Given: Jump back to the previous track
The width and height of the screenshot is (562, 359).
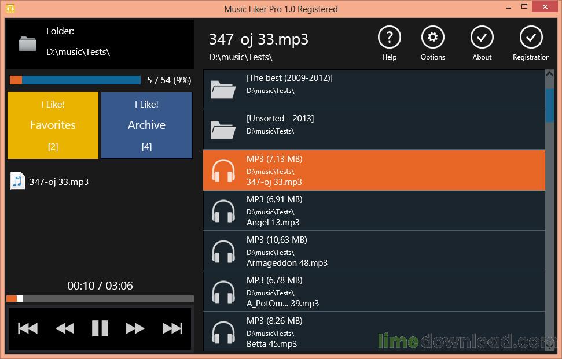Looking at the screenshot, I should (x=27, y=328).
